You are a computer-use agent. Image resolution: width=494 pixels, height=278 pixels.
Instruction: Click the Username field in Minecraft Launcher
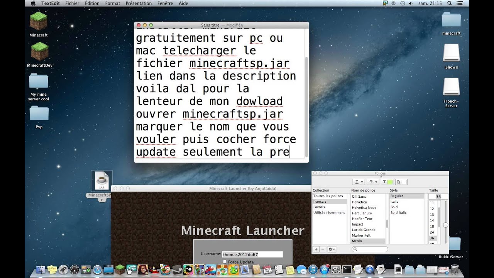pyautogui.click(x=252, y=254)
